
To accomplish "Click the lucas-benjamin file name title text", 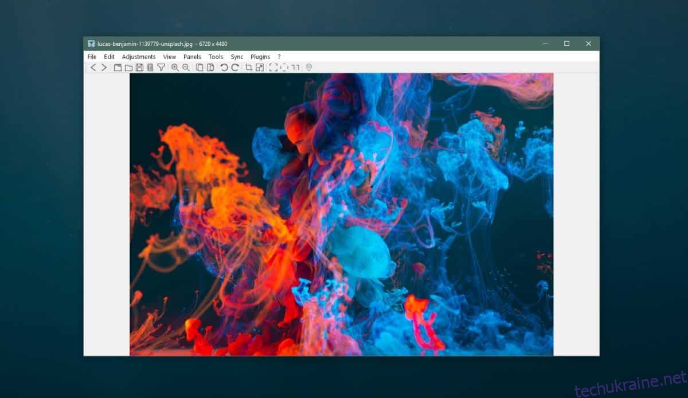I will (x=146, y=44).
